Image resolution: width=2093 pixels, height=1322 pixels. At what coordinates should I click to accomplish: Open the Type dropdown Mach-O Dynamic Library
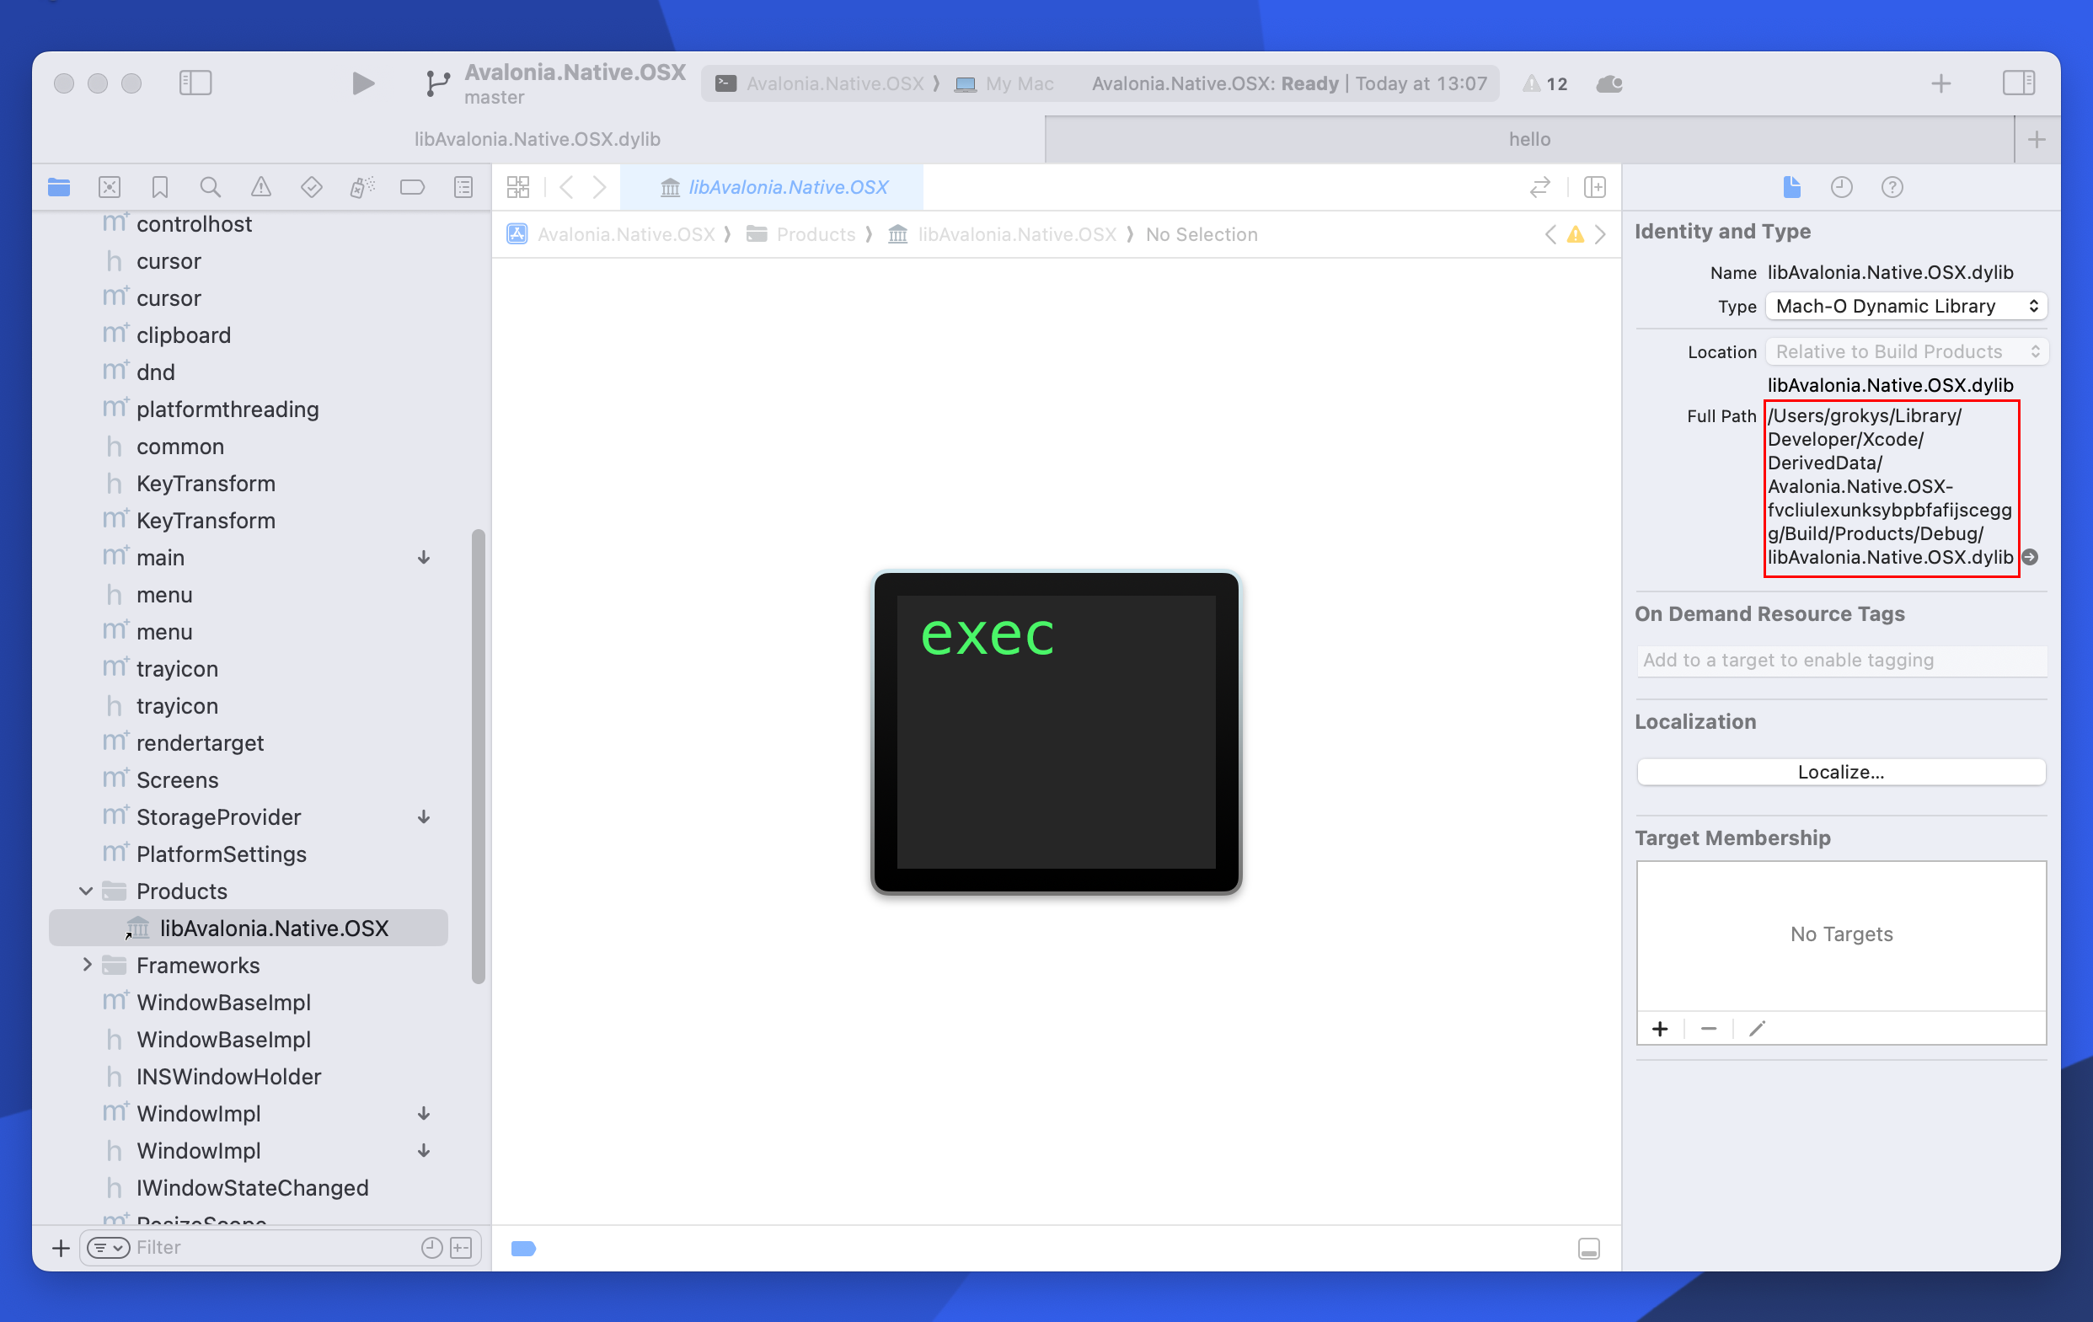tap(1905, 306)
